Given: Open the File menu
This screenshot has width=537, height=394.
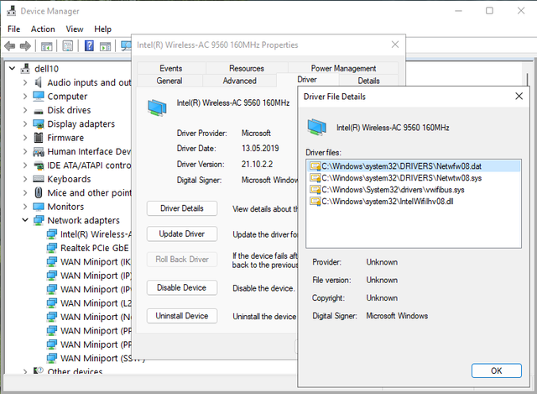Looking at the screenshot, I should pyautogui.click(x=13, y=29).
